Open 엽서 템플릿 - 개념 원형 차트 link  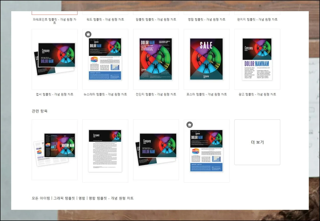click(54, 94)
